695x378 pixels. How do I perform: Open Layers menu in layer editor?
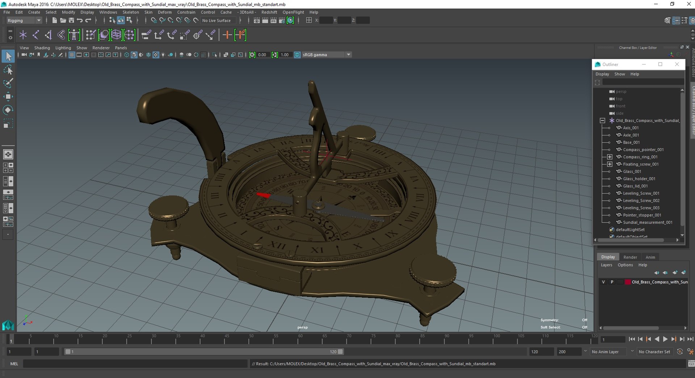pos(606,265)
